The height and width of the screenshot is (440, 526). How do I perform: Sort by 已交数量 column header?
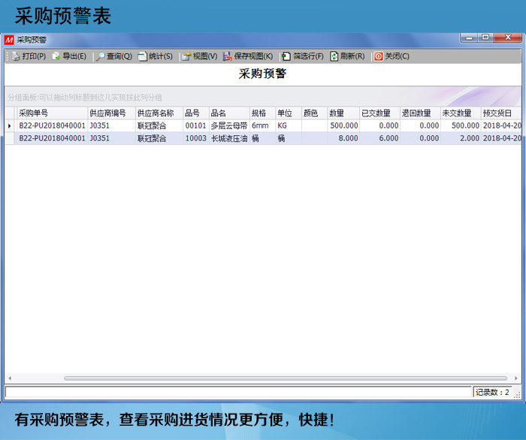[379, 113]
